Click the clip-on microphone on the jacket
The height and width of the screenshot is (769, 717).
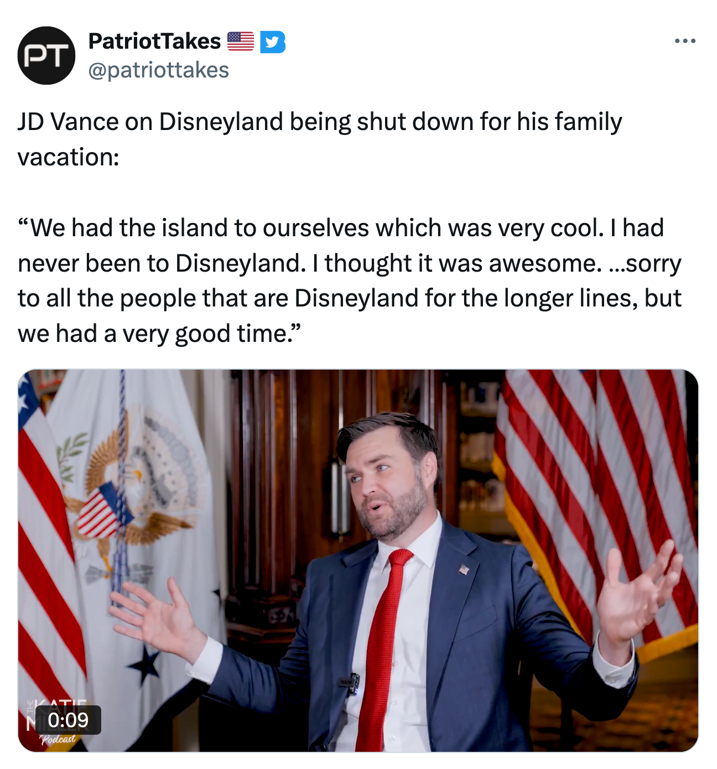(350, 683)
